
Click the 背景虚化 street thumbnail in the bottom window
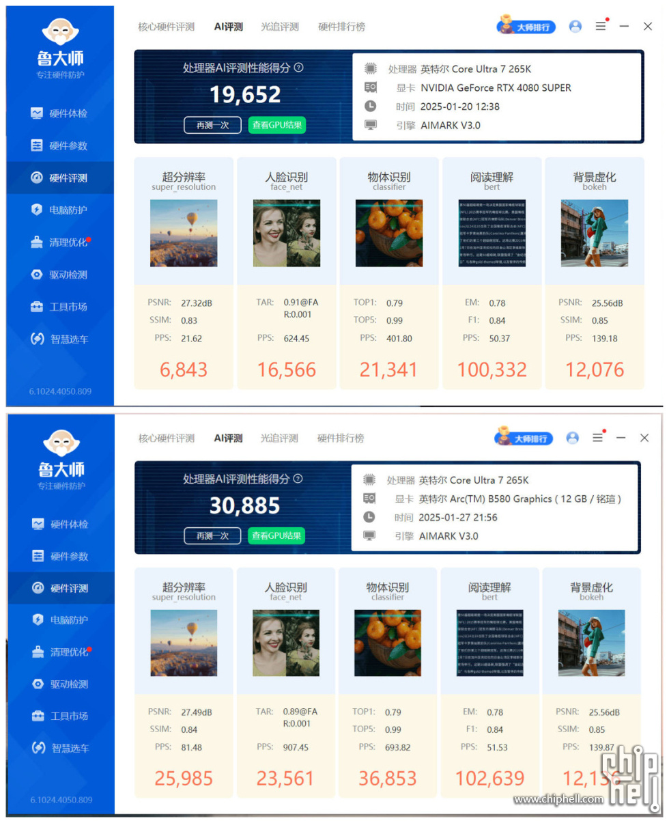click(592, 643)
